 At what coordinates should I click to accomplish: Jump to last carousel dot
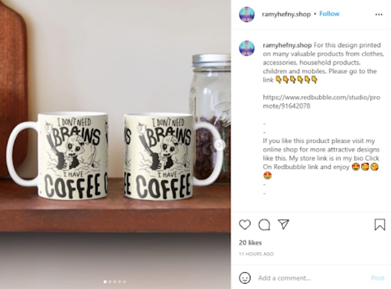click(x=124, y=282)
